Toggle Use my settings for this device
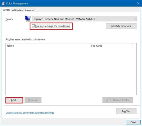Image resolution: width=142 pixels, height=126 pixels. 33,26
